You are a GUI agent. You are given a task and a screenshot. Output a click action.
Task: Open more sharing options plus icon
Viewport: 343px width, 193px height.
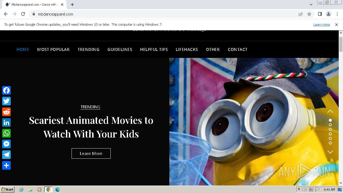(6, 165)
